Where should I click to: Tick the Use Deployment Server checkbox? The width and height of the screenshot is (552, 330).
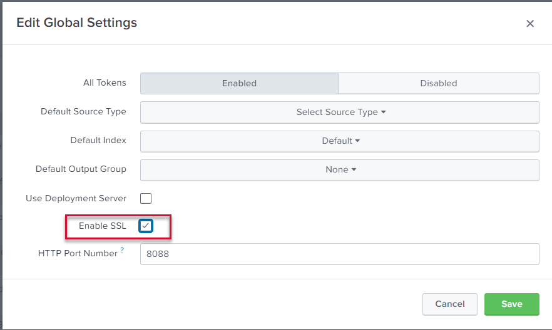pos(146,199)
